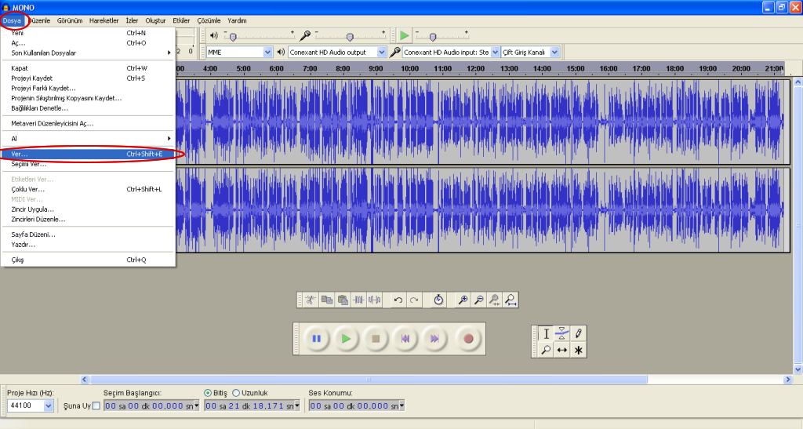
Task: Click the playback speed slider handle
Action: click(x=433, y=37)
